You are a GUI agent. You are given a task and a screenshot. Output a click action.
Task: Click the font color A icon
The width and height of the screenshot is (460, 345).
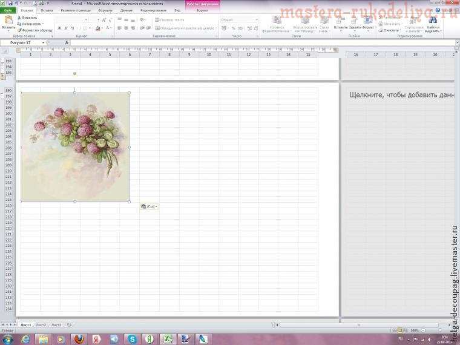click(107, 28)
